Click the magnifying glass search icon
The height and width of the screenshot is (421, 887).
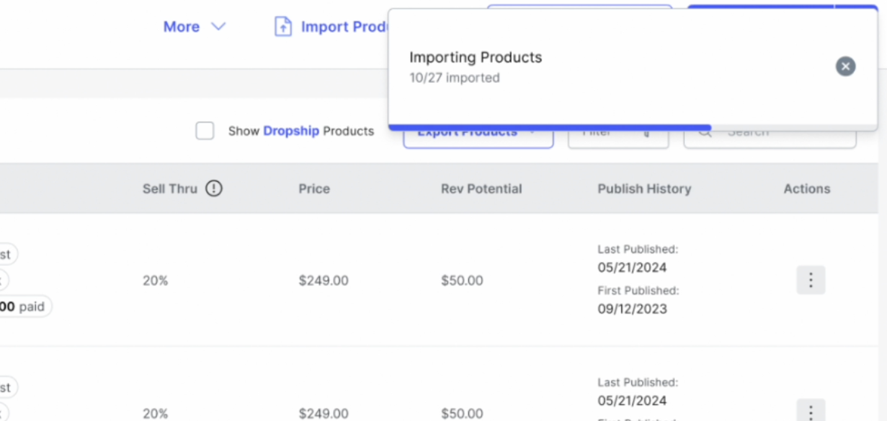click(705, 132)
